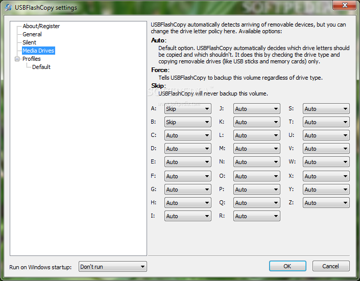360x281 pixels.
Task: Open drive E: policy dropdown
Action: click(188, 162)
